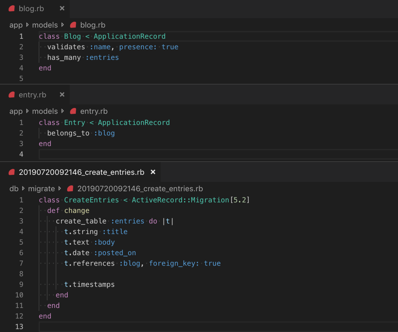This screenshot has height=332, width=398.
Task: Expand breadcrumb arrow after 'db' folder
Action: tap(23, 189)
